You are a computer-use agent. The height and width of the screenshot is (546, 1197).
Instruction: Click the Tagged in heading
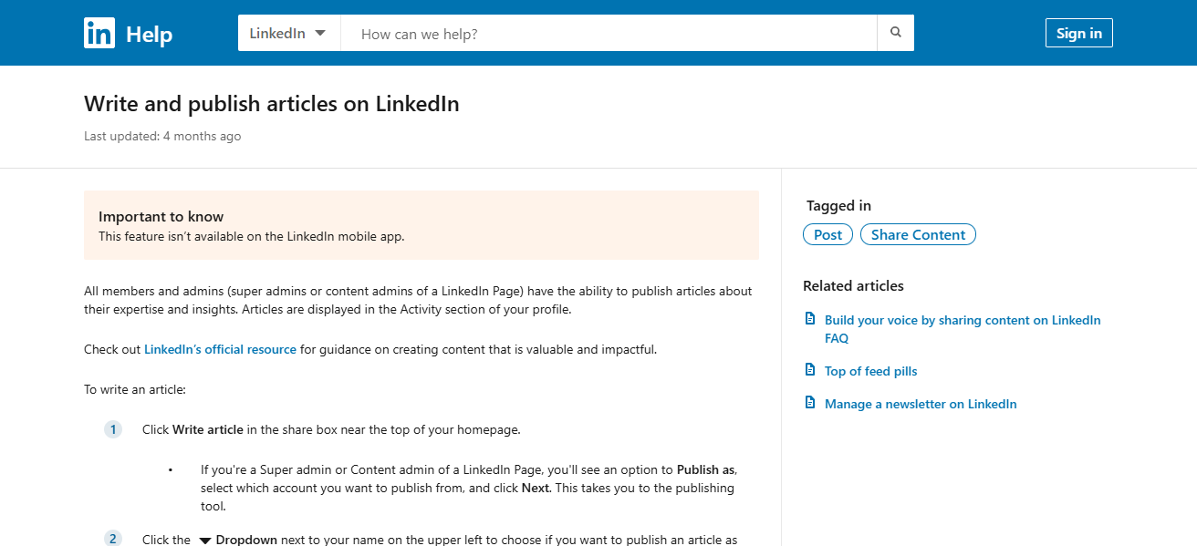pyautogui.click(x=838, y=205)
